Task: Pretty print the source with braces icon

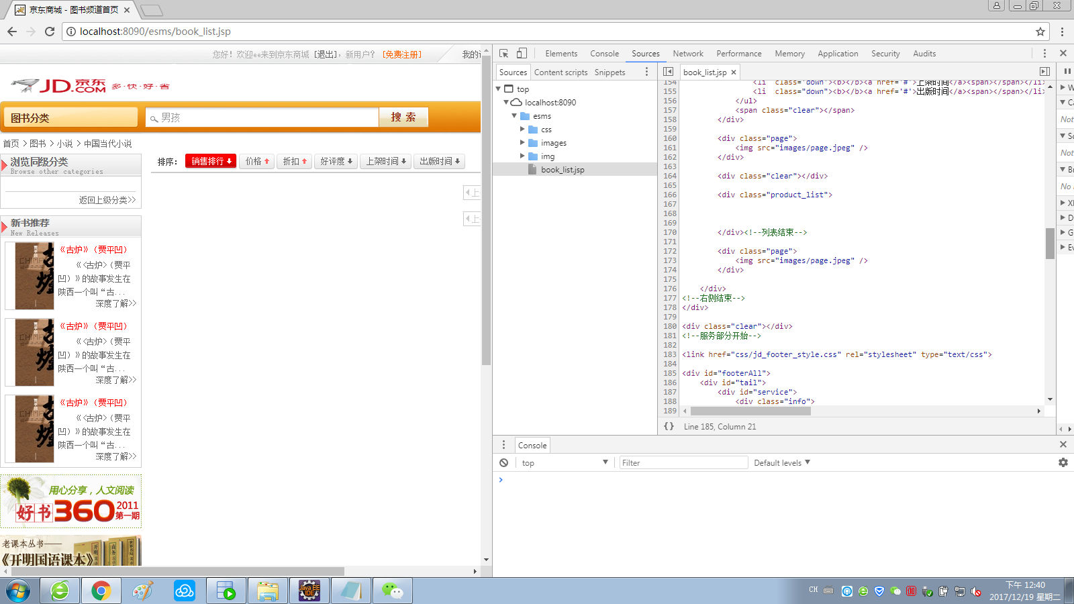Action: coord(669,426)
